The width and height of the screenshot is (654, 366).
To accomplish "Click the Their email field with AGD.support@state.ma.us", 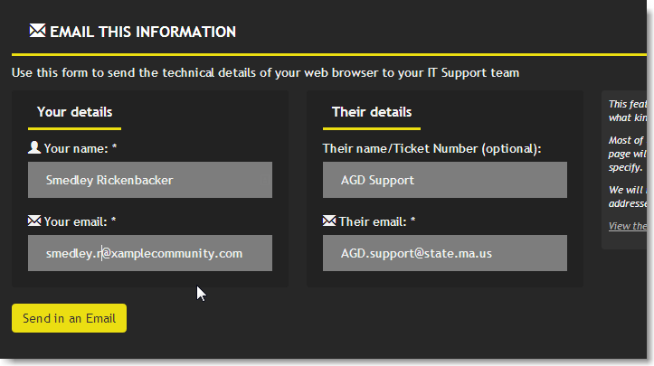I will coord(444,253).
